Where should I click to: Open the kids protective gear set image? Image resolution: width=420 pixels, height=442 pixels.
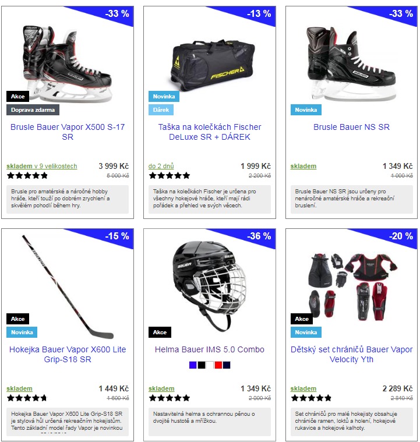click(352, 287)
